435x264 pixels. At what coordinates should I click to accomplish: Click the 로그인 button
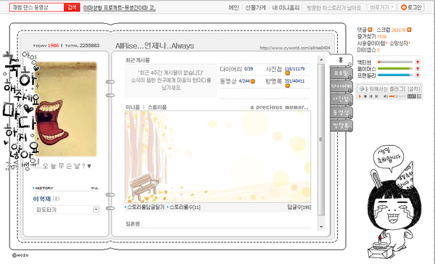tap(411, 7)
